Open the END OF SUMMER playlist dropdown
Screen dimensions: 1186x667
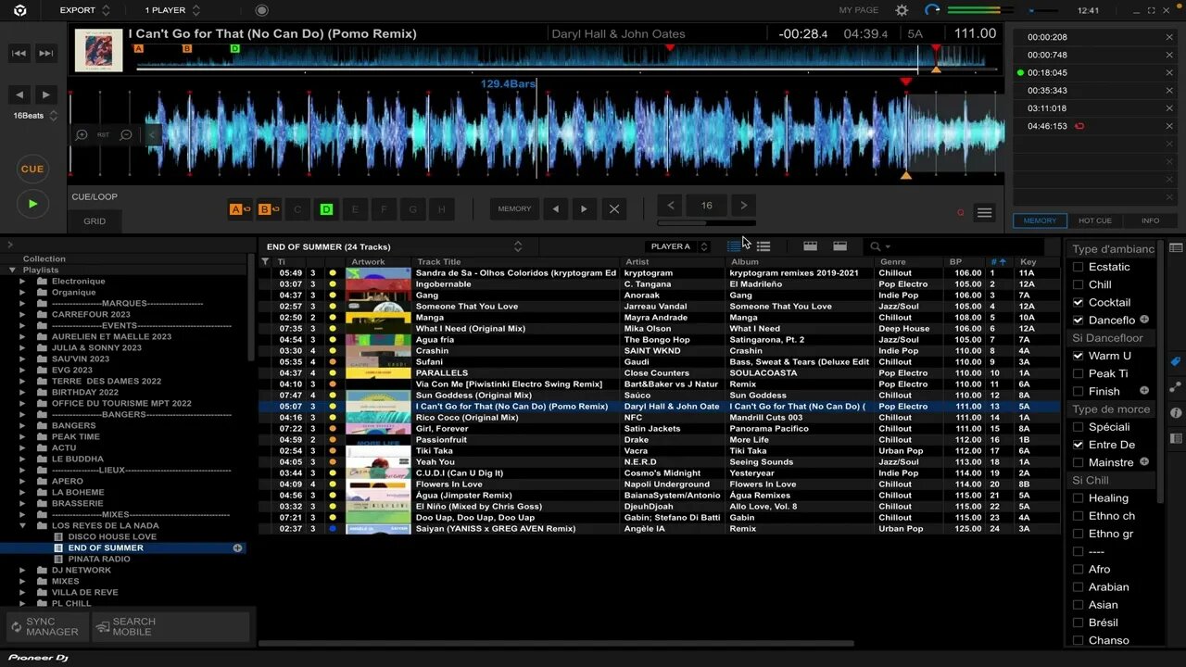pos(518,246)
